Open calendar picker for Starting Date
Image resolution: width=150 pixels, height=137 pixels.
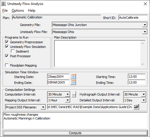tap(73, 76)
